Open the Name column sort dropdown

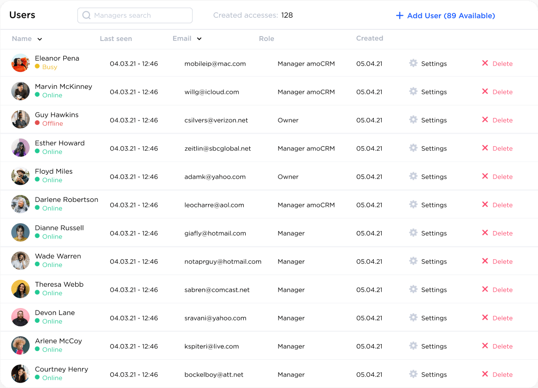tap(40, 39)
